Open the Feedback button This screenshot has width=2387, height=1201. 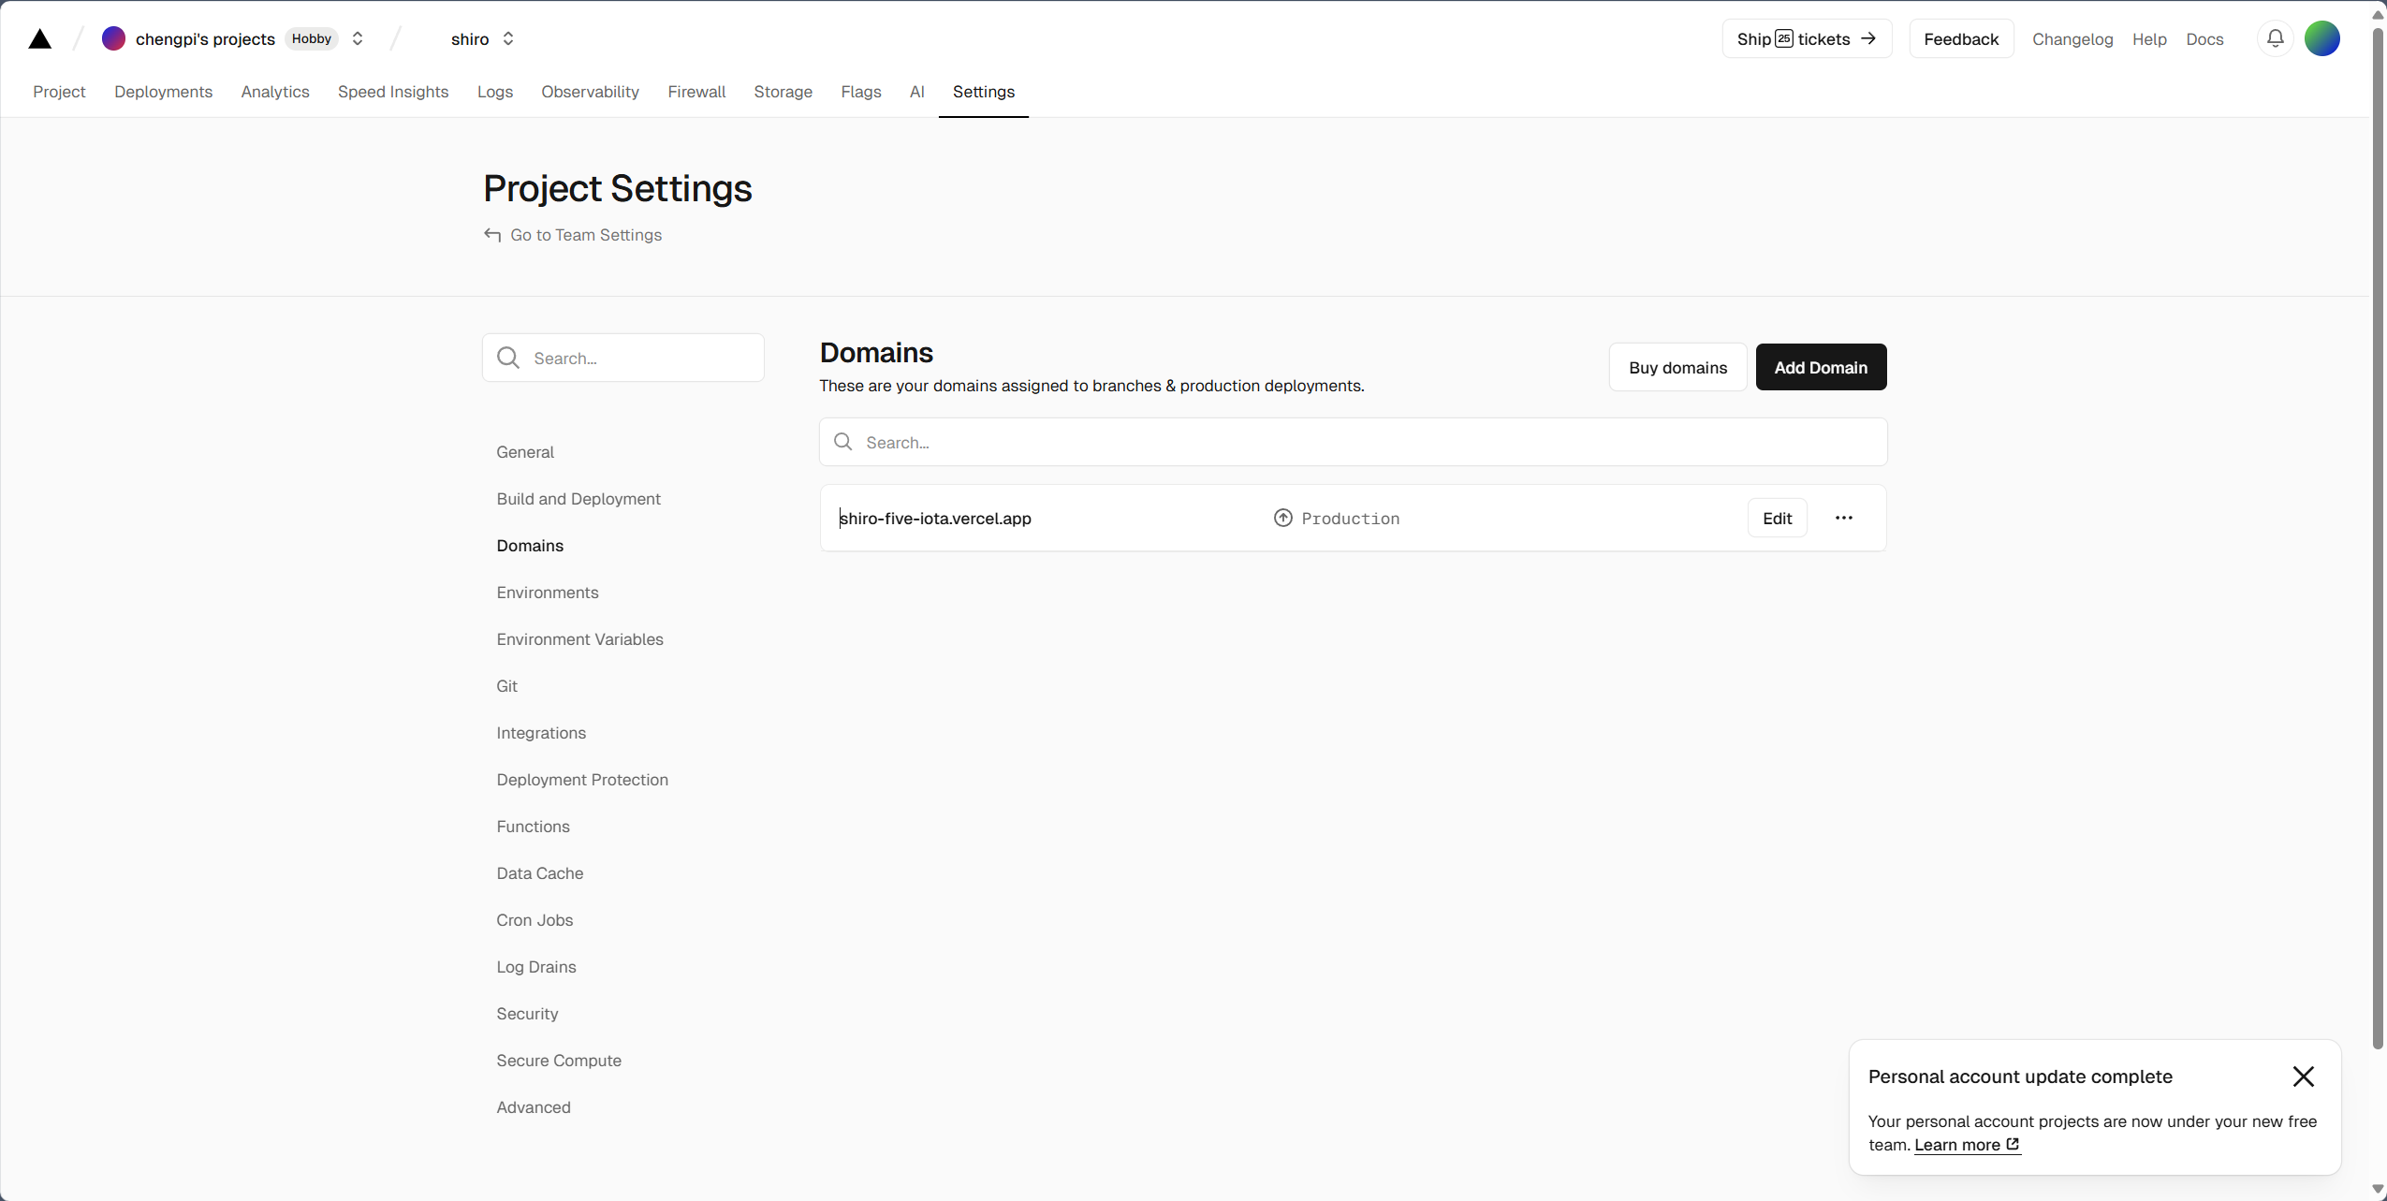tap(1961, 38)
